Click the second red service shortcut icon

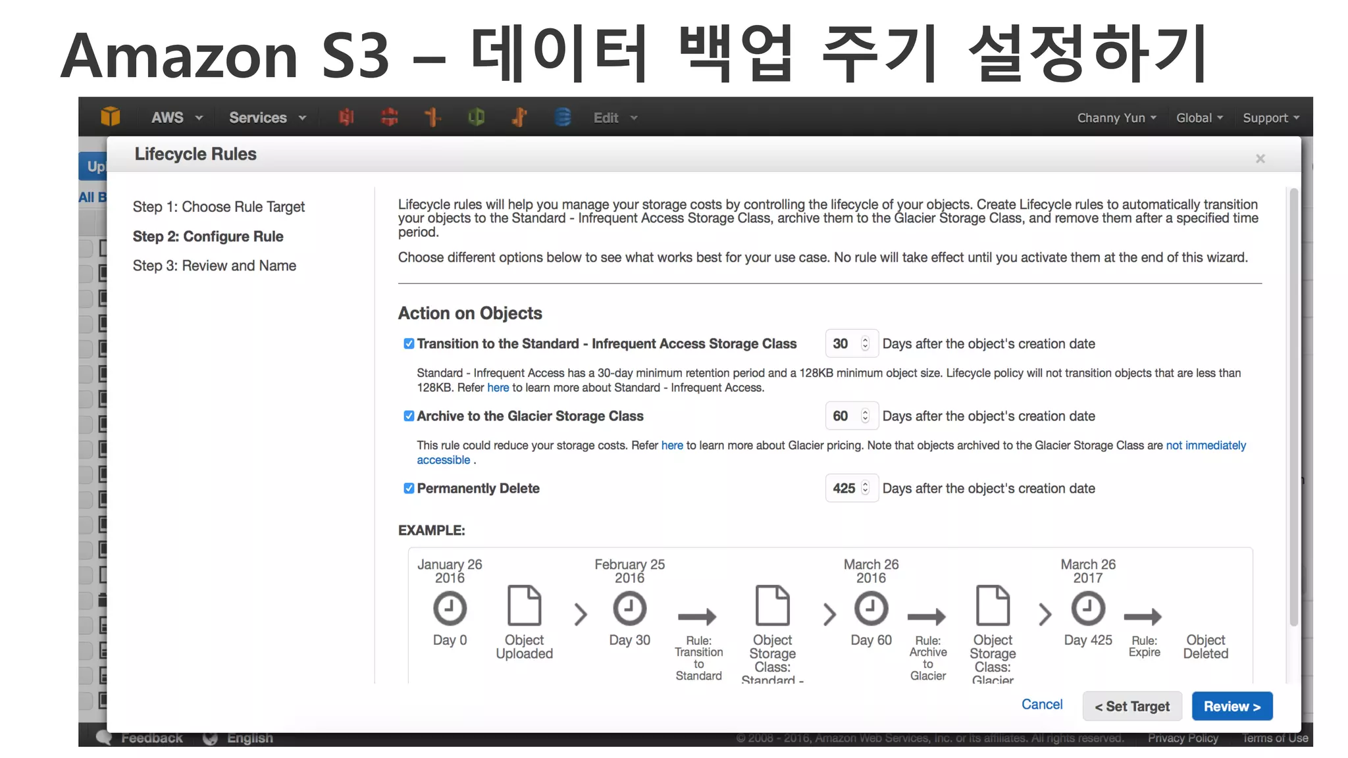[390, 117]
